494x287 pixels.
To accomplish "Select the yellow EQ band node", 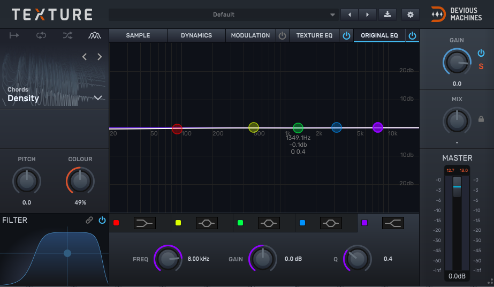I will click(254, 127).
